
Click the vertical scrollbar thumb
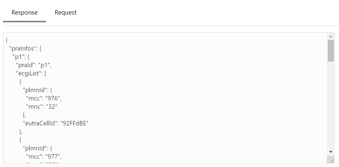click(331, 51)
